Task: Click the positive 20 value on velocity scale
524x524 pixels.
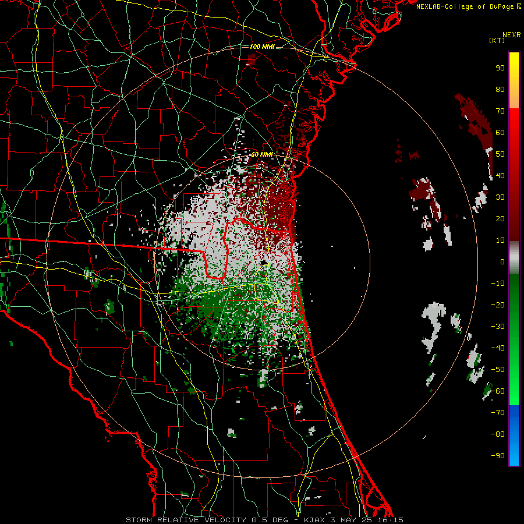Action: coord(500,218)
